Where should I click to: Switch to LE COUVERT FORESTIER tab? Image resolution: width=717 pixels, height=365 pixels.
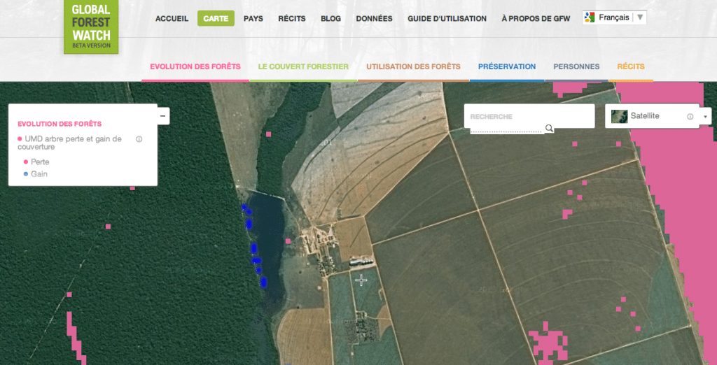(303, 66)
